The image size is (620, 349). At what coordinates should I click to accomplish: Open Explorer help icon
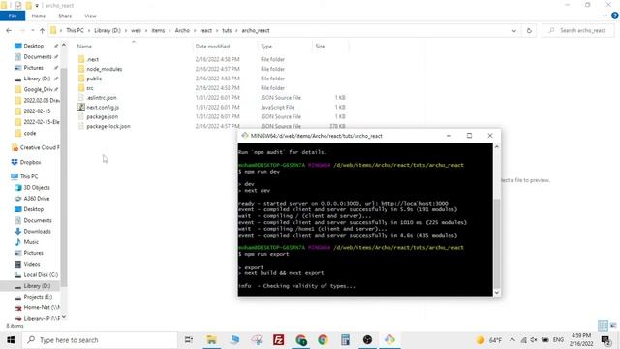614,16
